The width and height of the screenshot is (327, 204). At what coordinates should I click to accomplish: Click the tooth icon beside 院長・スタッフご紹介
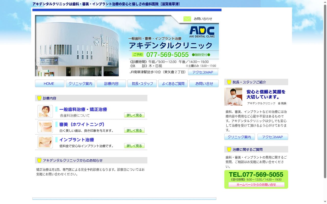pos(229,82)
